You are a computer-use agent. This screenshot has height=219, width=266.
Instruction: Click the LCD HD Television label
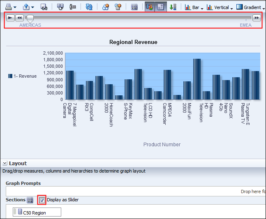[x=148, y=113]
